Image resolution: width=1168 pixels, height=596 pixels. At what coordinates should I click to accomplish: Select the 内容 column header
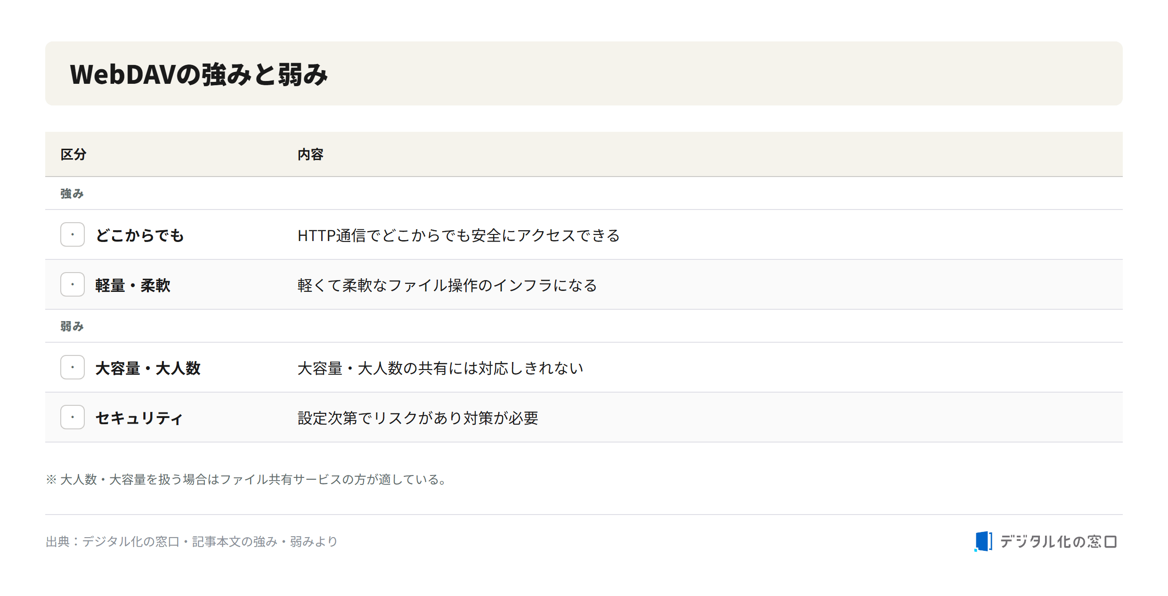(x=310, y=154)
